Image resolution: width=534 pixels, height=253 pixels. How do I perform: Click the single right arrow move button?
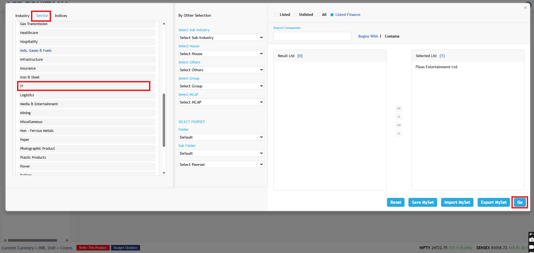coord(399,117)
